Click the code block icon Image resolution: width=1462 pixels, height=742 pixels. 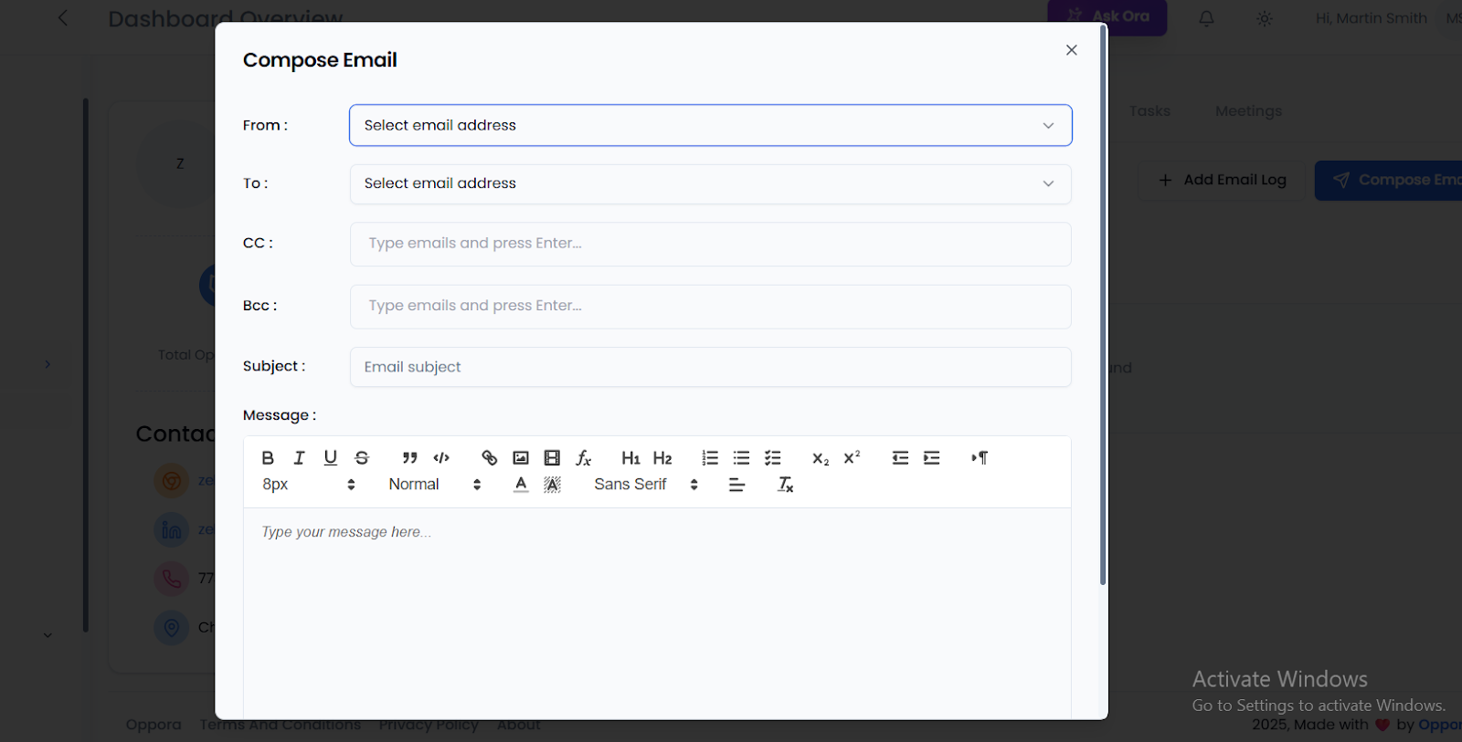pyautogui.click(x=441, y=458)
